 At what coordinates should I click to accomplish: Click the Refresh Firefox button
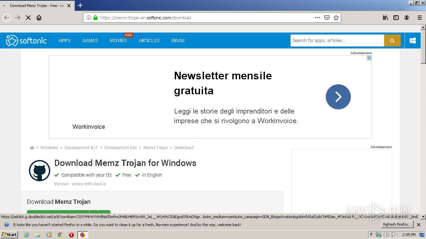click(x=397, y=225)
